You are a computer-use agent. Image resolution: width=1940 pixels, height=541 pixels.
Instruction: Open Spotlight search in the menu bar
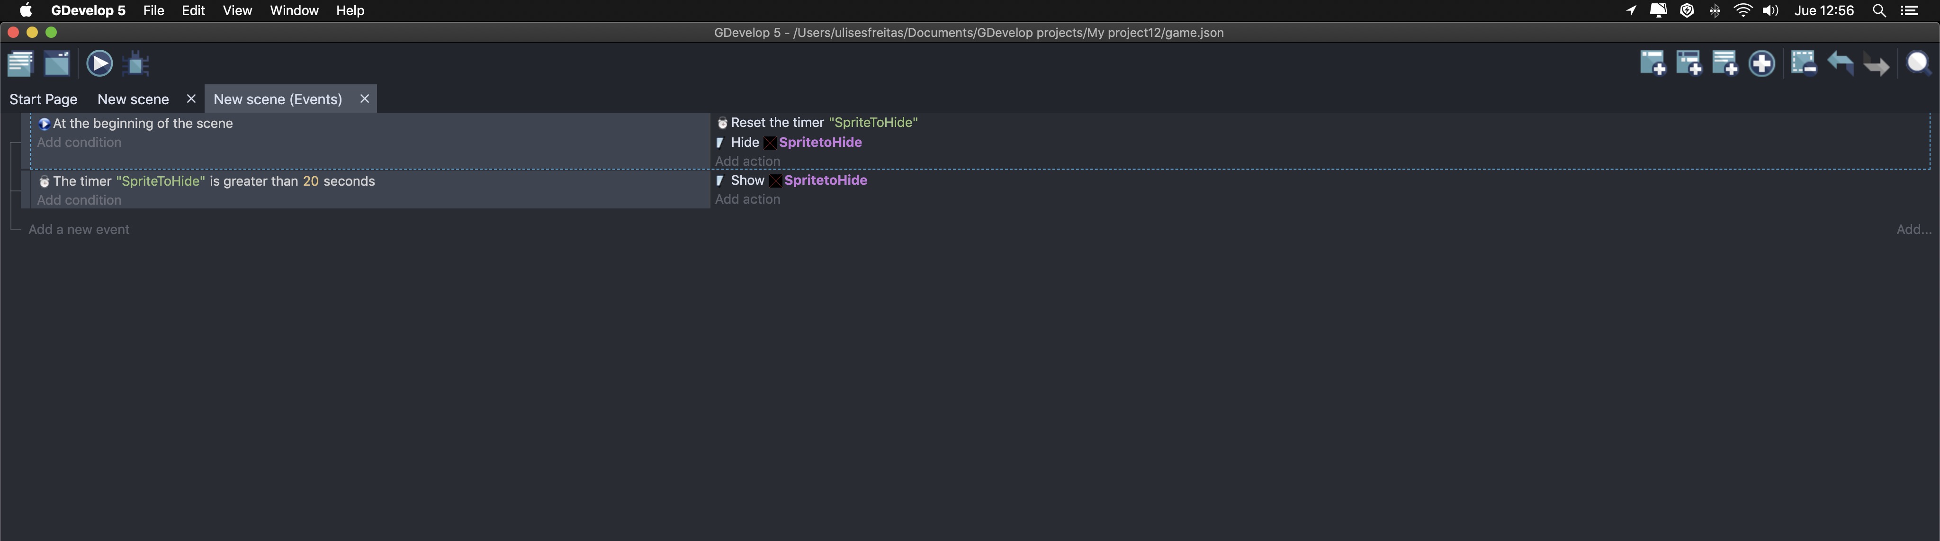(x=1879, y=10)
